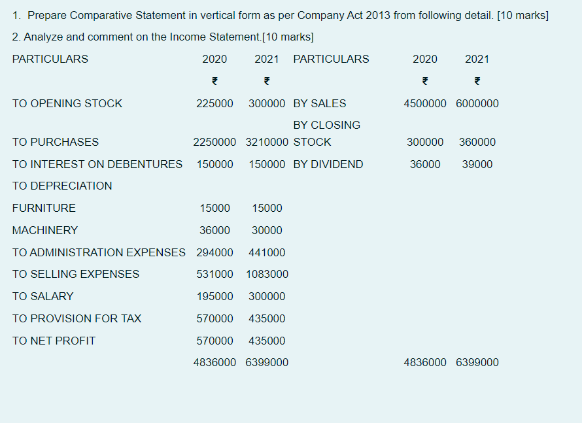Select the left-side 2020 total 4836000
582x423 pixels.
tap(214, 362)
